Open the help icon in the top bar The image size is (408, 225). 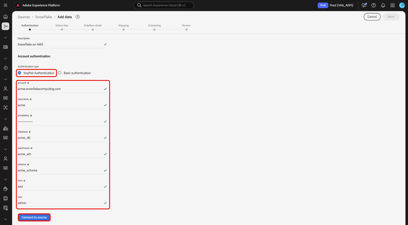coord(373,5)
